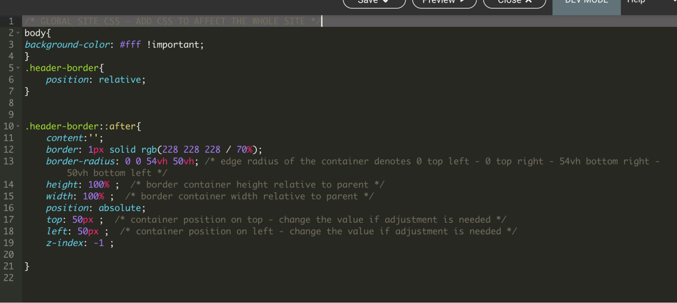Click the border-radius property name
677x303 pixels.
80,161
